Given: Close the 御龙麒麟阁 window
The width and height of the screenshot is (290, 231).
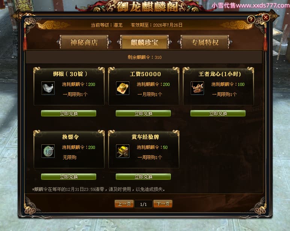Looking at the screenshot, I should tap(266, 18).
